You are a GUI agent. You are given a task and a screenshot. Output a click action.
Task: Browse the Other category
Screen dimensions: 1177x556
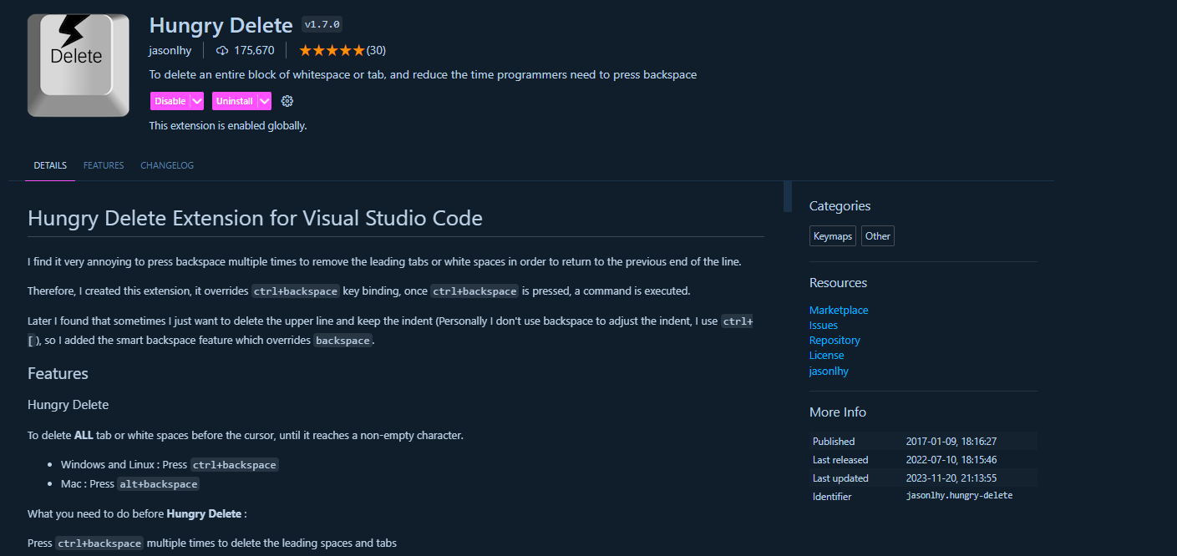[x=877, y=235]
